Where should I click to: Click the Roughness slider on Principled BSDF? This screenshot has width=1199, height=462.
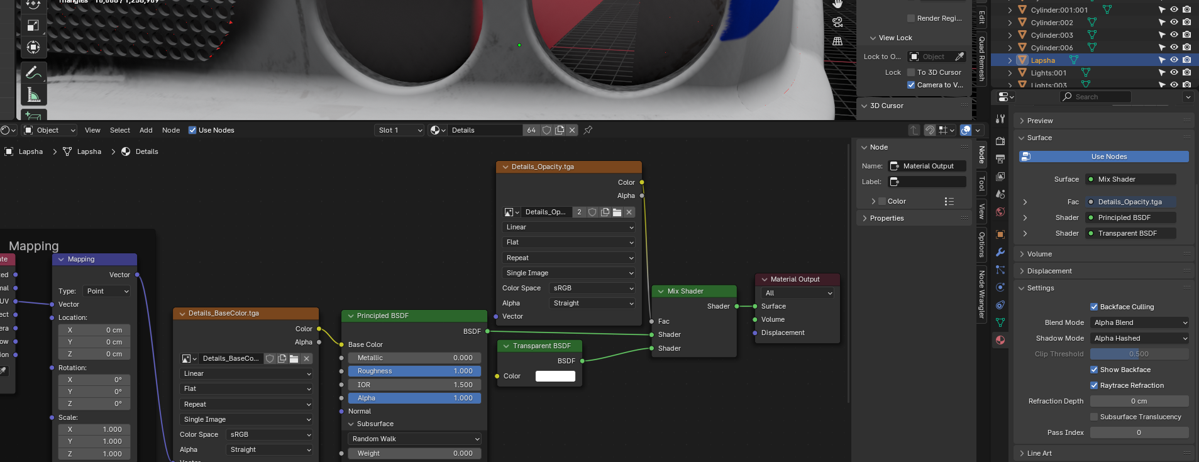414,371
